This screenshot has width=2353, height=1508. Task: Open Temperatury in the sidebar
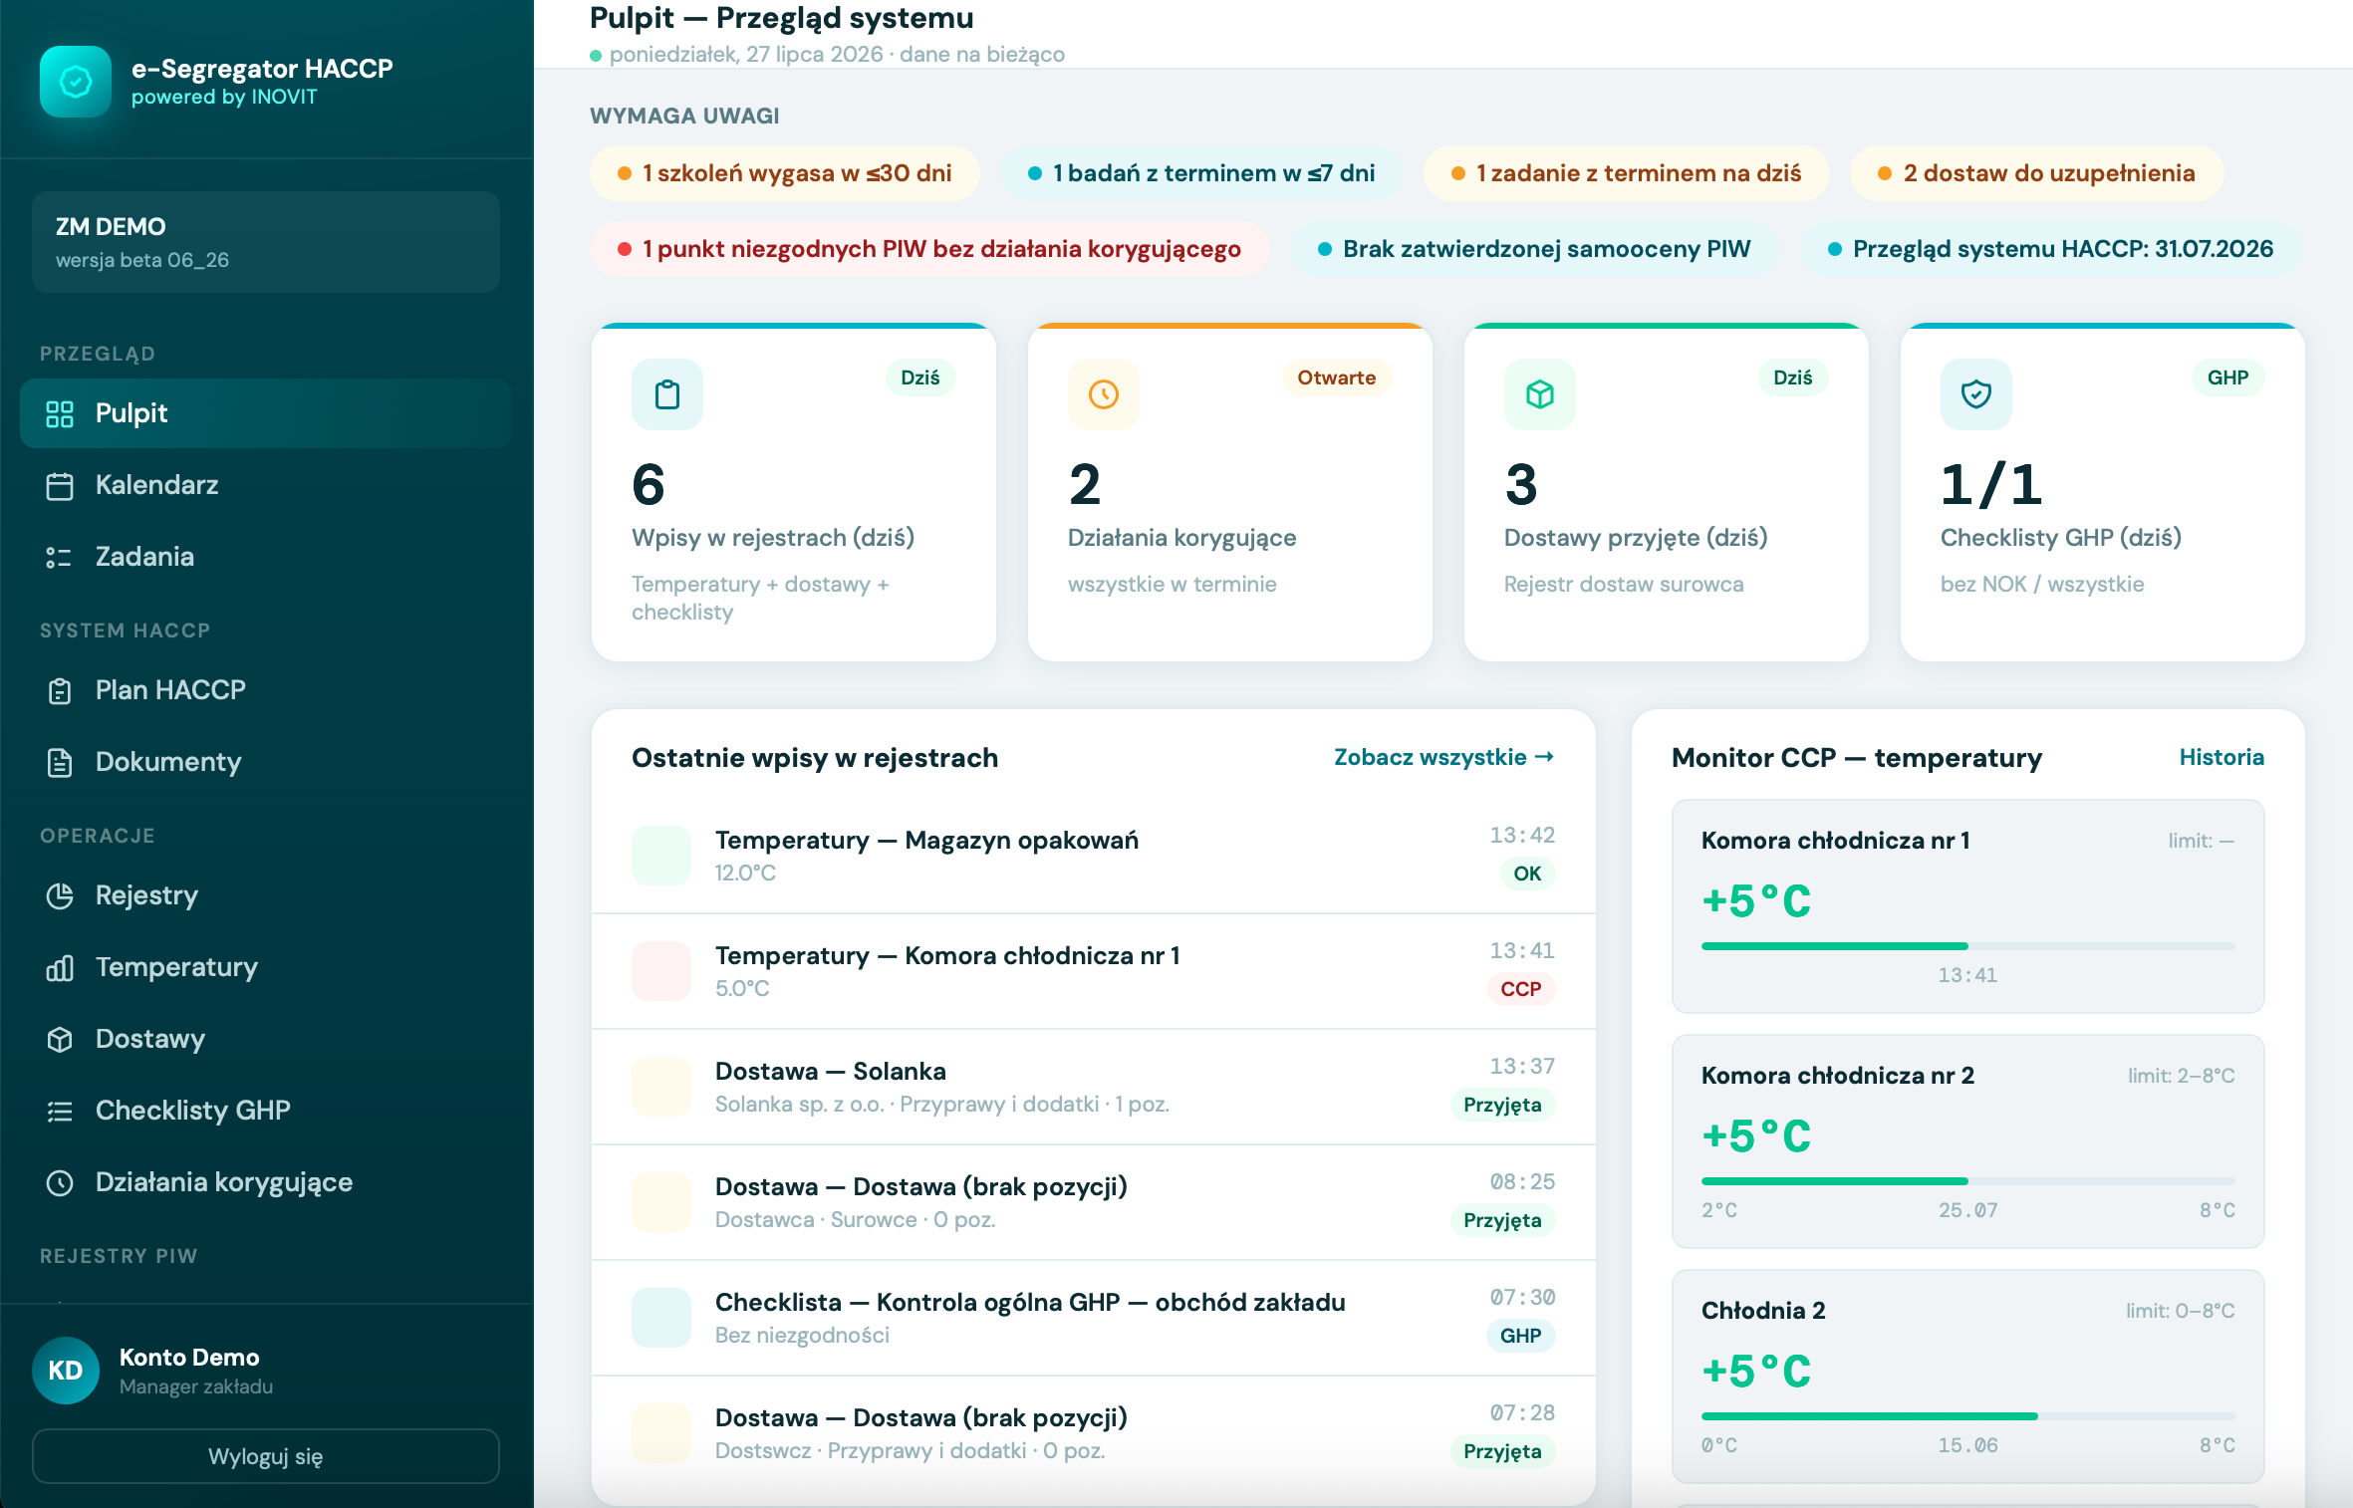click(266, 967)
